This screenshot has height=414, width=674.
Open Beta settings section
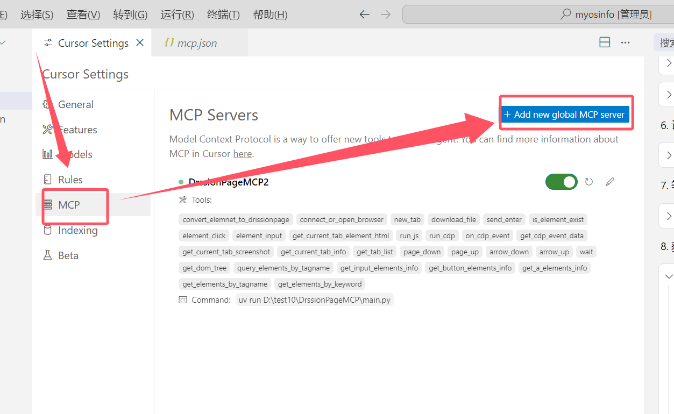pyautogui.click(x=93, y=255)
